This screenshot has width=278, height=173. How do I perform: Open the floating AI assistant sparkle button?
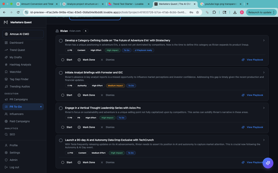pos(268,163)
